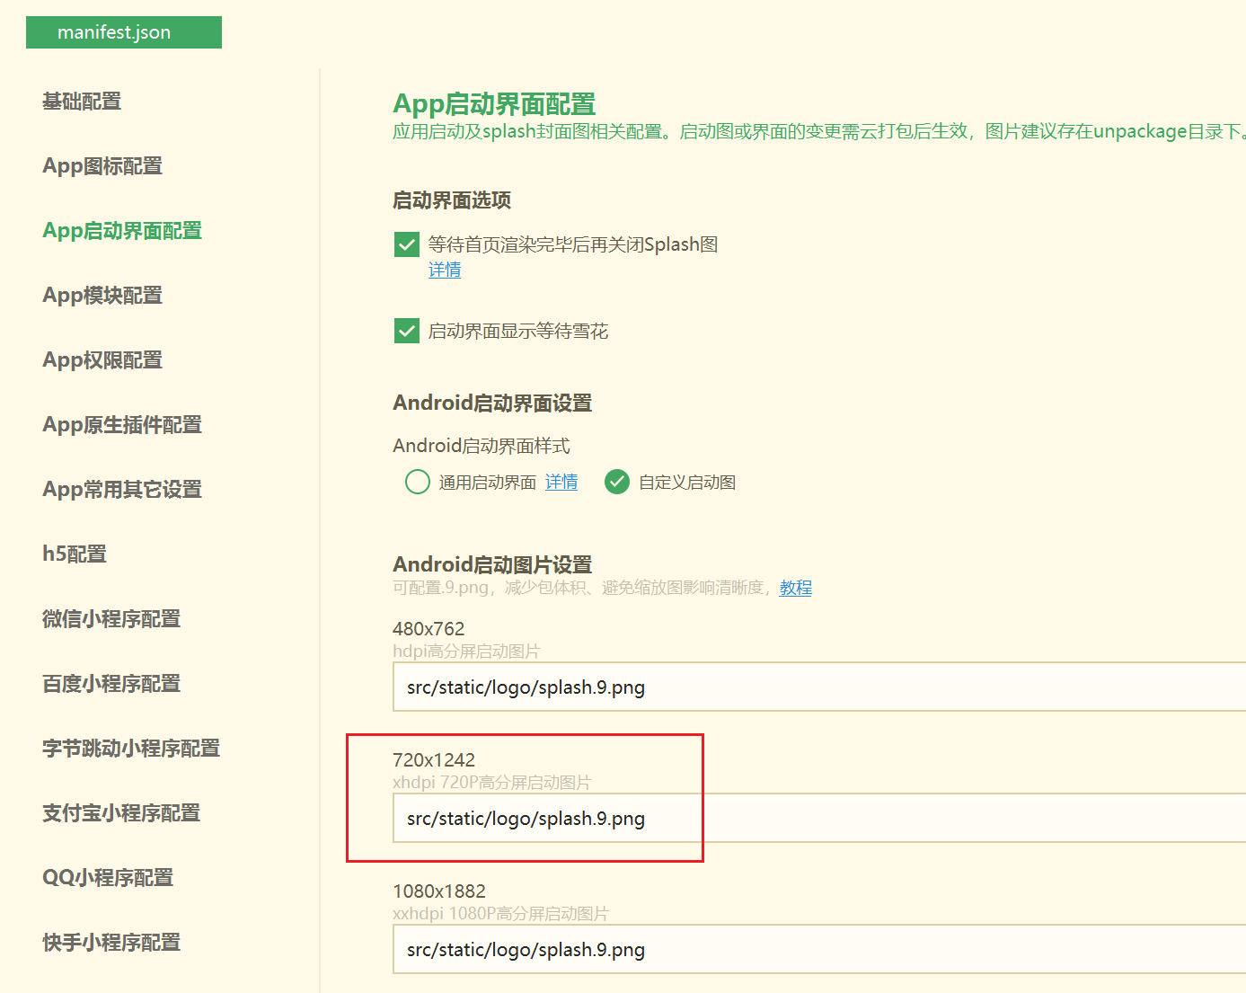Go to 微信小程序配置 settings

coord(110,618)
